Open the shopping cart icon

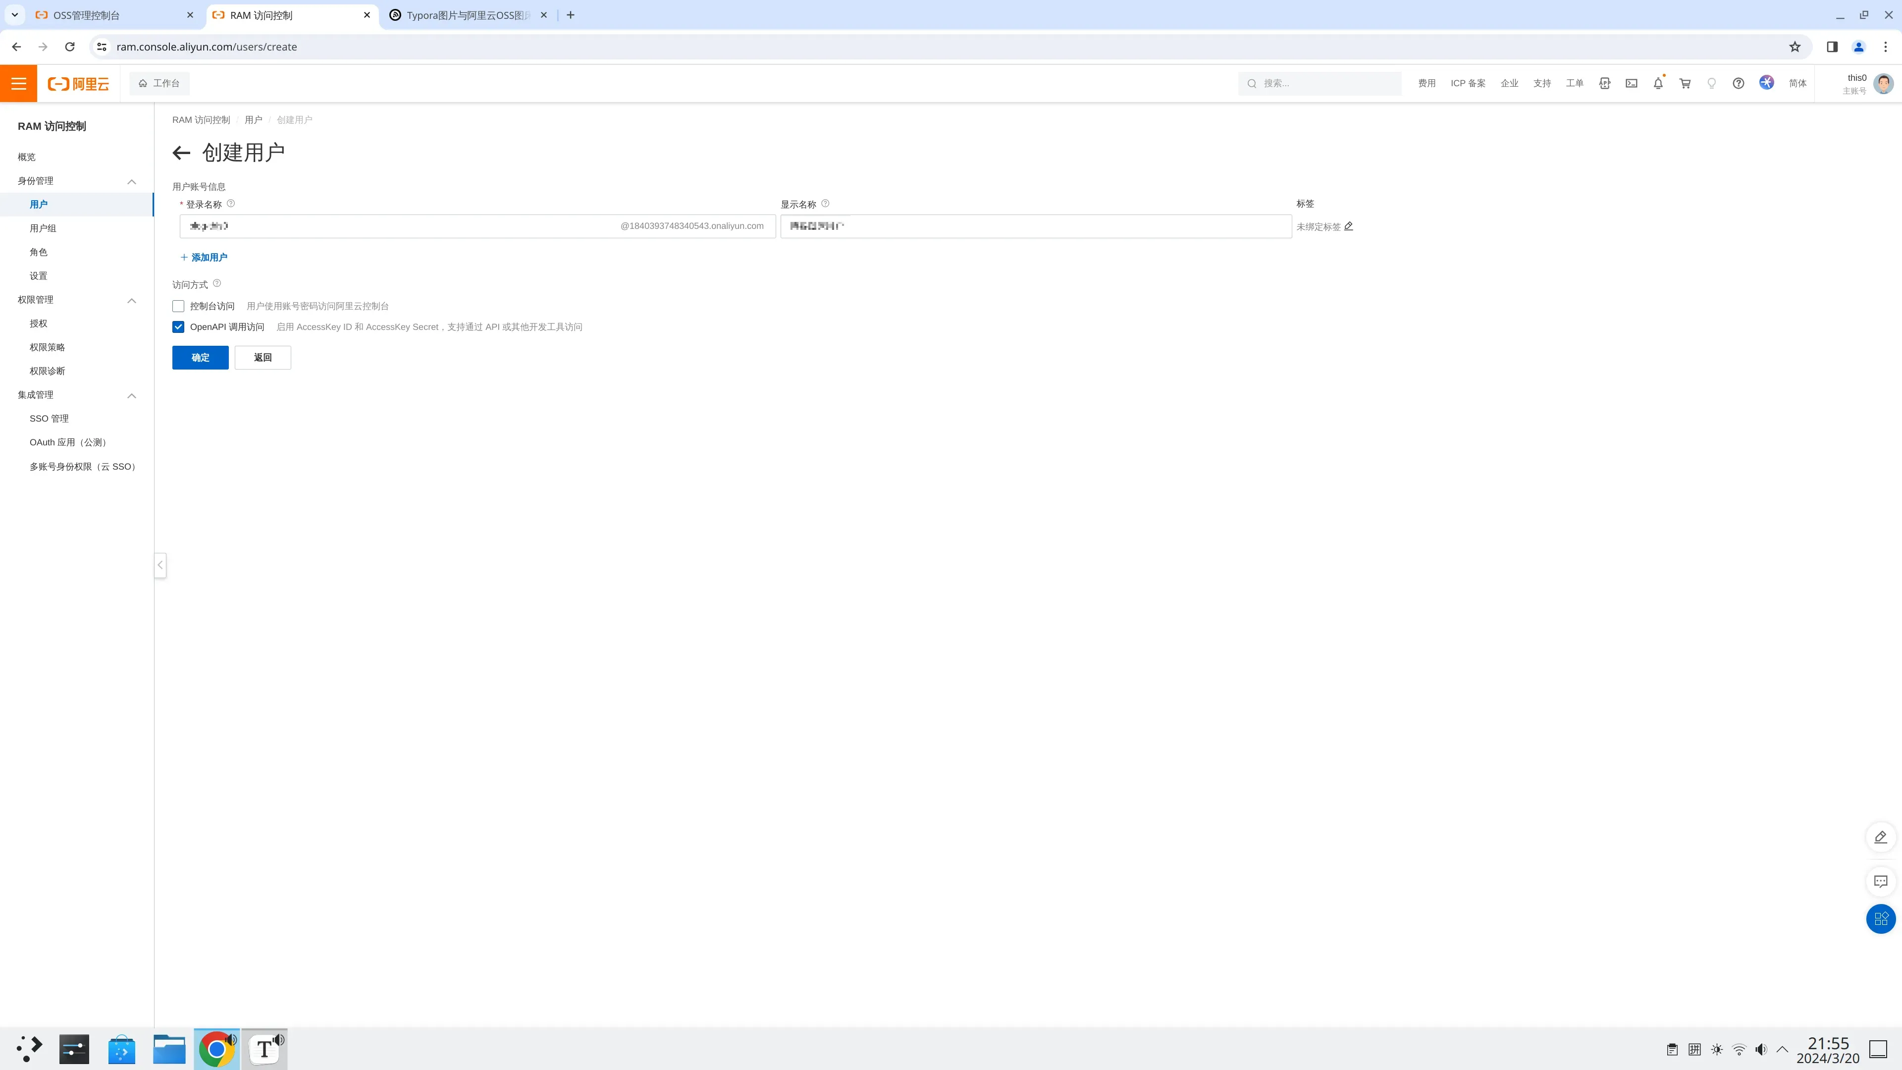click(x=1685, y=83)
